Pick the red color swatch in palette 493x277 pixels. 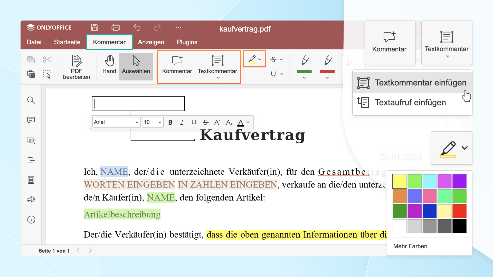point(459,211)
